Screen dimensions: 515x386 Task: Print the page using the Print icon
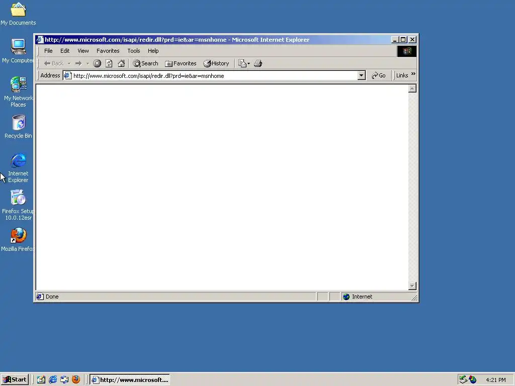point(258,63)
